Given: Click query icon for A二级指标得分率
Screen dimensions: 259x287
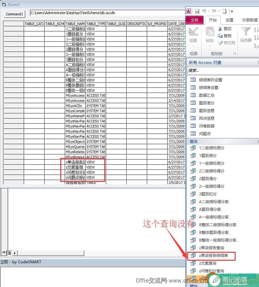Looking at the screenshot, I should coord(193,202).
